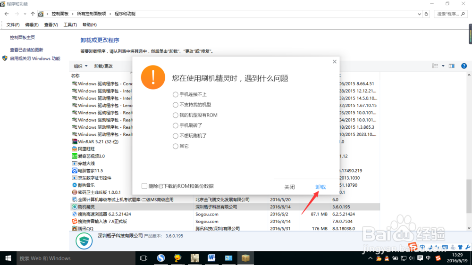Select radio option 手机连接不上
472x265 pixels.
[176, 94]
